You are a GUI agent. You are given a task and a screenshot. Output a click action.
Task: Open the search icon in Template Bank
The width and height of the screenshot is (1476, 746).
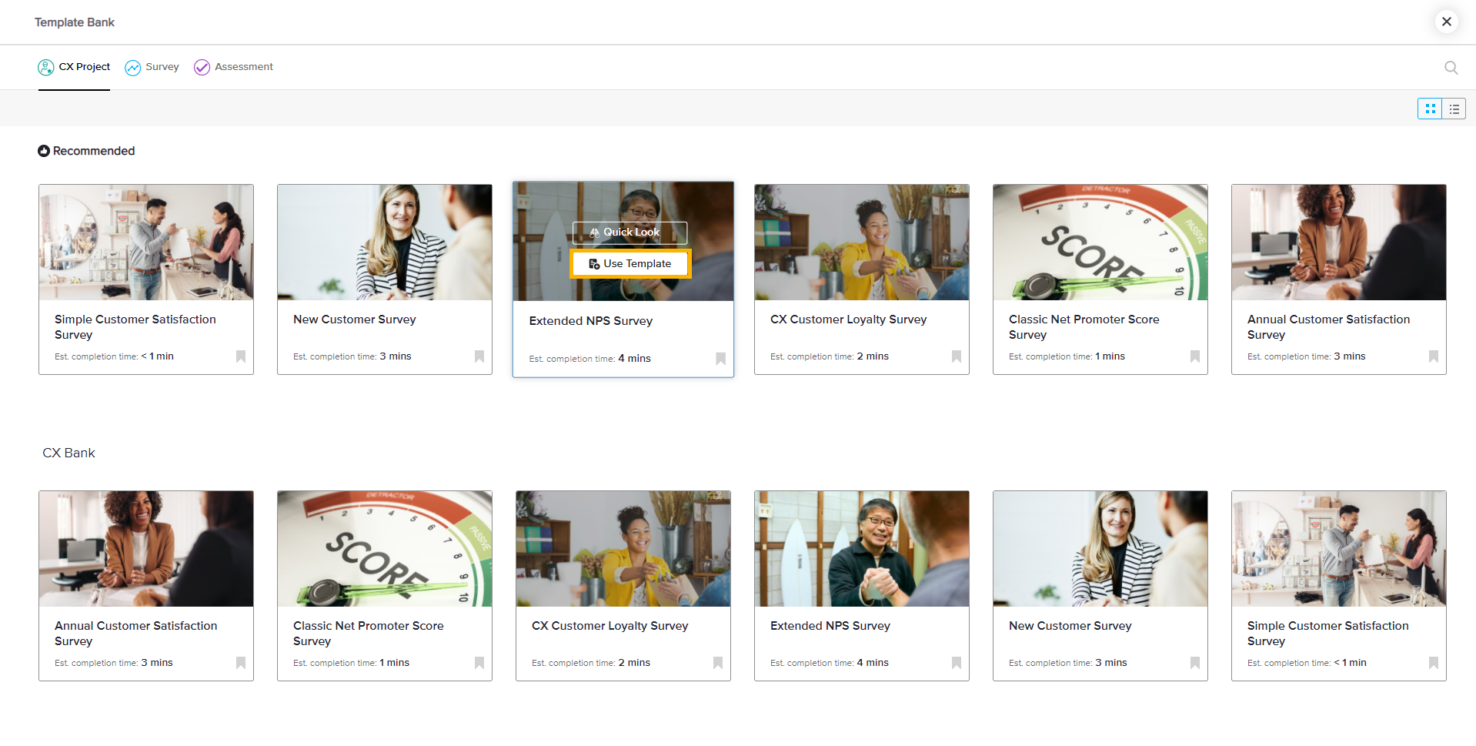[1451, 68]
